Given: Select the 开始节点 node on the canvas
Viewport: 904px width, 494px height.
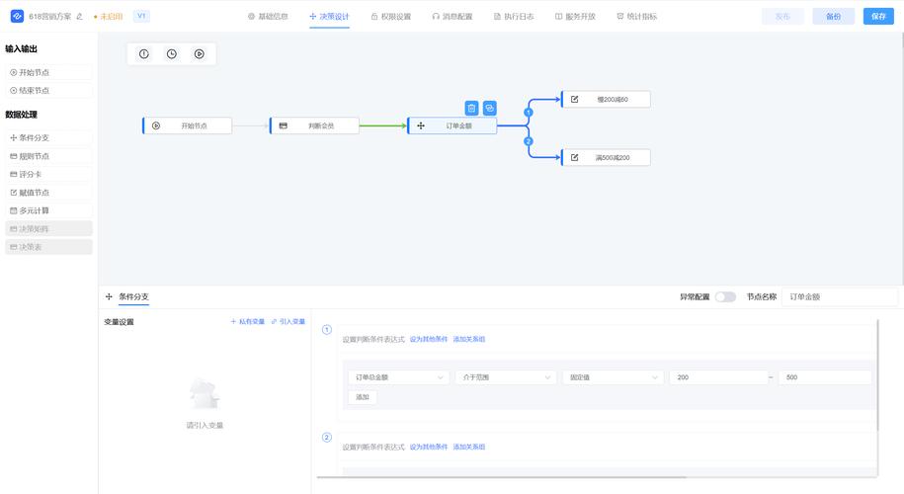Looking at the screenshot, I should point(188,125).
